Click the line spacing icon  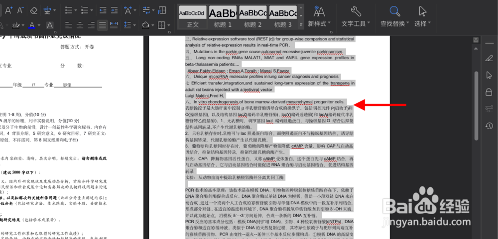[127, 25]
